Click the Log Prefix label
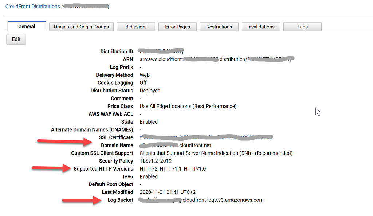The width and height of the screenshot is (373, 216). click(x=121, y=67)
